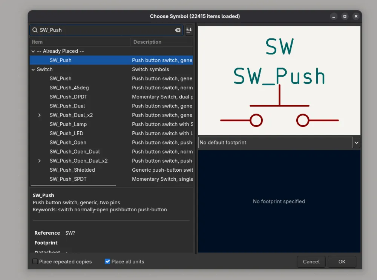Screen dimensions: 377x280
Task: Click the minimize icon on the dialog titlebar
Action: coord(333,16)
